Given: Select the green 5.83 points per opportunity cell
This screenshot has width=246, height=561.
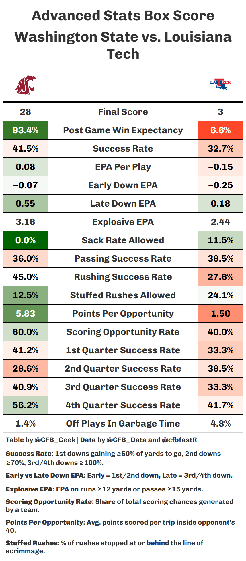Looking at the screenshot, I should click(26, 313).
